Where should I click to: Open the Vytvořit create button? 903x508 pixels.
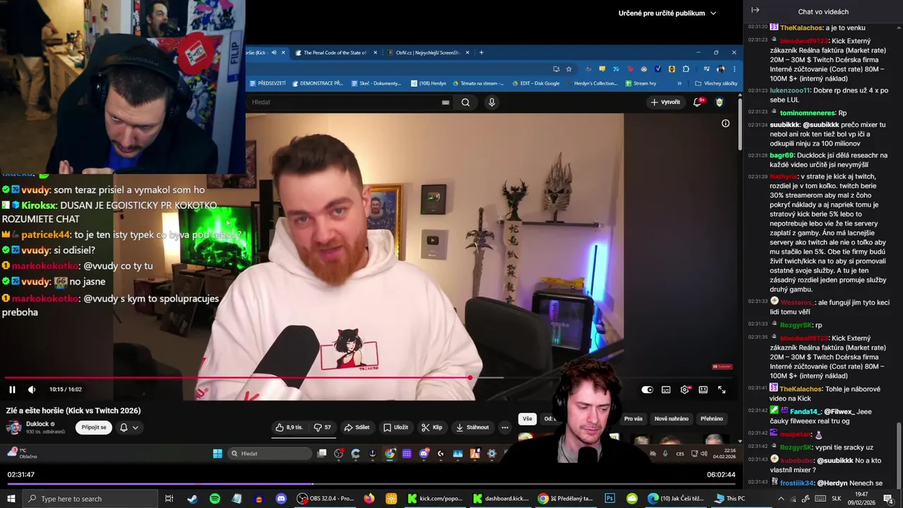(665, 102)
